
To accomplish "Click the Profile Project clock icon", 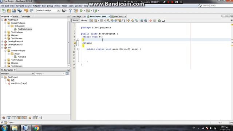I will (95, 11).
